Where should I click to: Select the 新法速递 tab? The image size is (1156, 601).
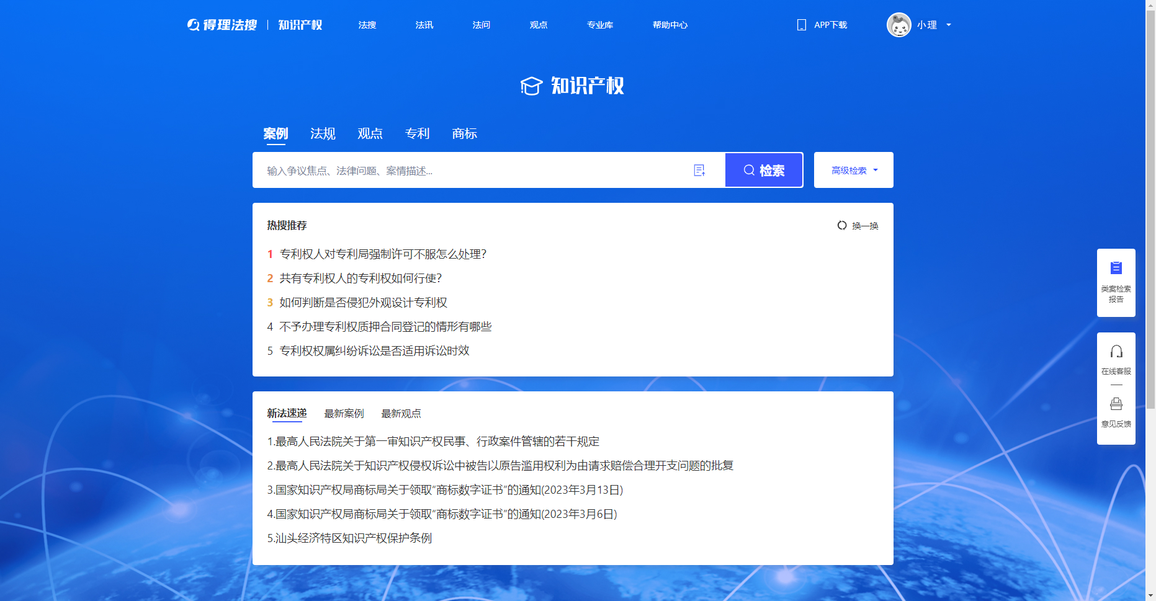287,413
